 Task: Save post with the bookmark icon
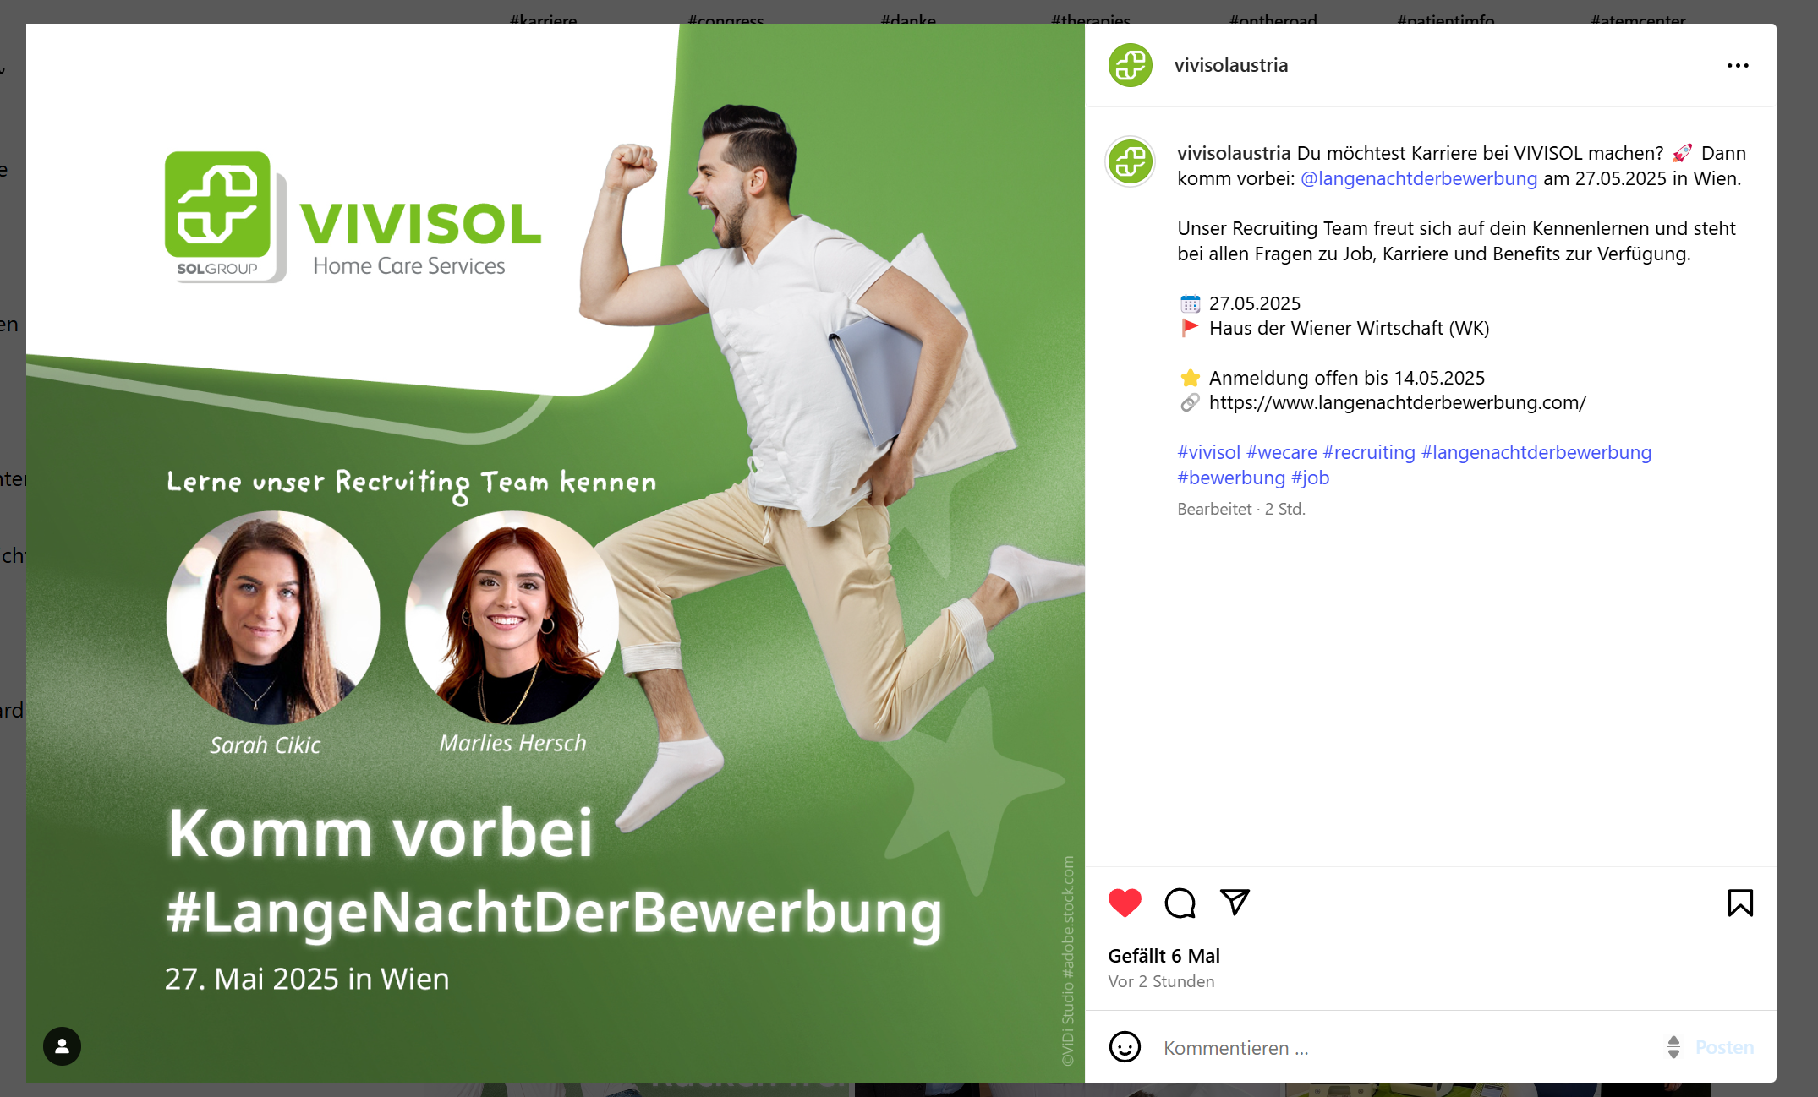pyautogui.click(x=1740, y=903)
